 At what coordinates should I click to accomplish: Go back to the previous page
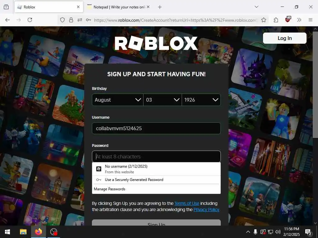click(x=7, y=20)
